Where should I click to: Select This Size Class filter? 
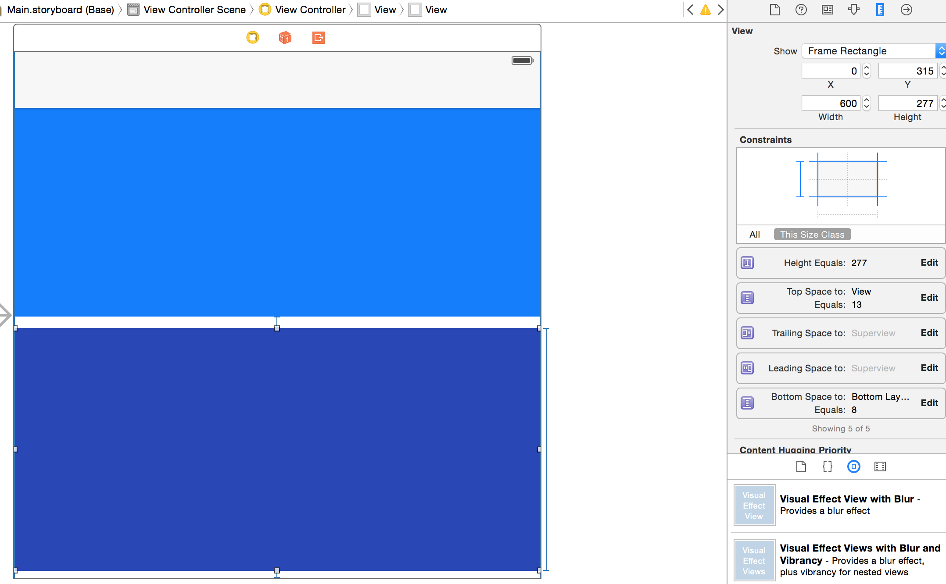812,235
